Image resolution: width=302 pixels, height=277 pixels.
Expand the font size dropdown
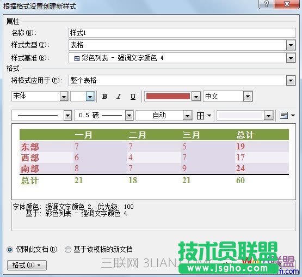click(x=90, y=96)
